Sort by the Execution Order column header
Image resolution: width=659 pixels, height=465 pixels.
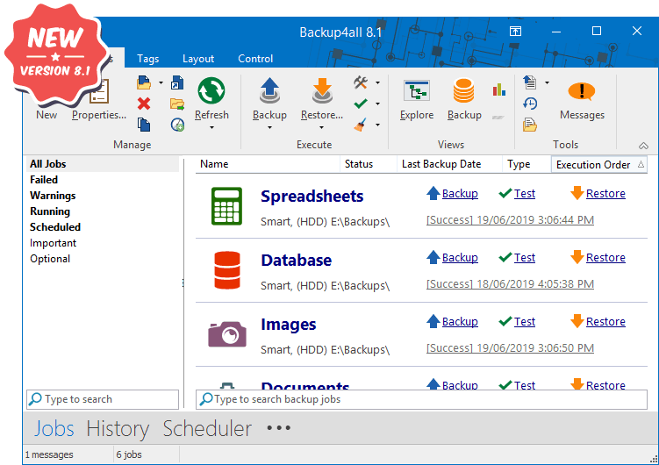pyautogui.click(x=599, y=165)
